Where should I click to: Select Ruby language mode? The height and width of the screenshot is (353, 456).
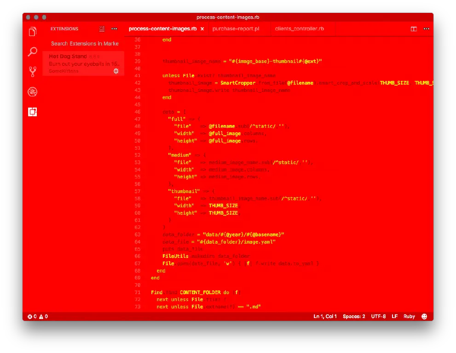[x=409, y=316]
